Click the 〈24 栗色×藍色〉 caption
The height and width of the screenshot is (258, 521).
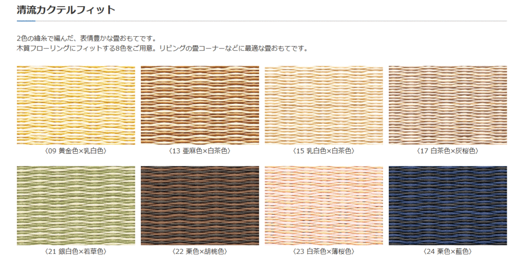point(448,251)
